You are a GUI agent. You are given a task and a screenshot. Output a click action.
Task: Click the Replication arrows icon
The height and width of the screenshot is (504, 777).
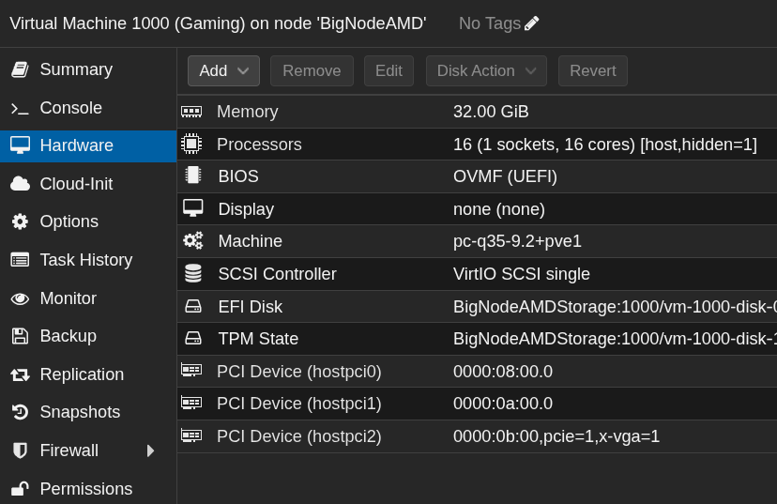point(20,374)
